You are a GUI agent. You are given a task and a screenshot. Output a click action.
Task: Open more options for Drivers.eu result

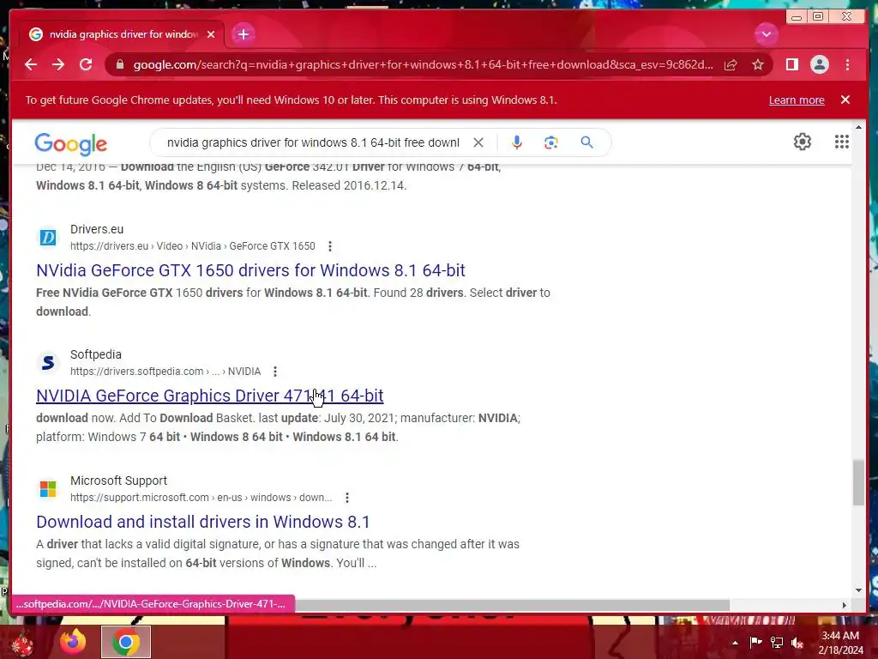tap(330, 246)
